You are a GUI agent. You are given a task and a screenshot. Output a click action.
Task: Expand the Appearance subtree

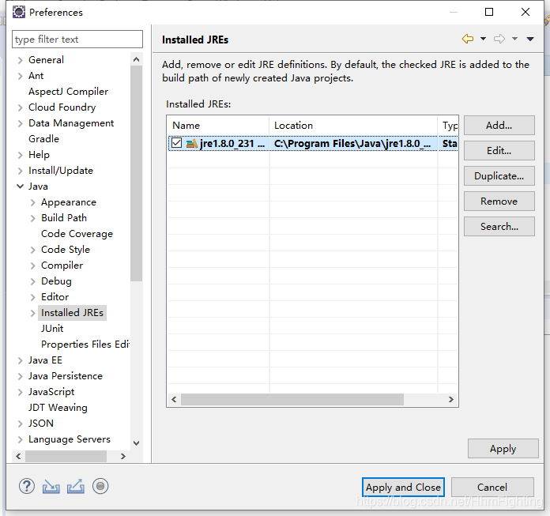(33, 202)
